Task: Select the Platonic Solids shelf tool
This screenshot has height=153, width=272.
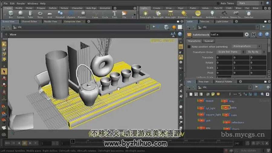Action: (82, 14)
